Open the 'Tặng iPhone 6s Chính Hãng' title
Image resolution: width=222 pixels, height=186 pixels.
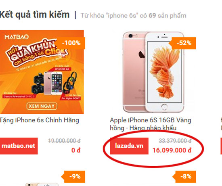point(40,120)
